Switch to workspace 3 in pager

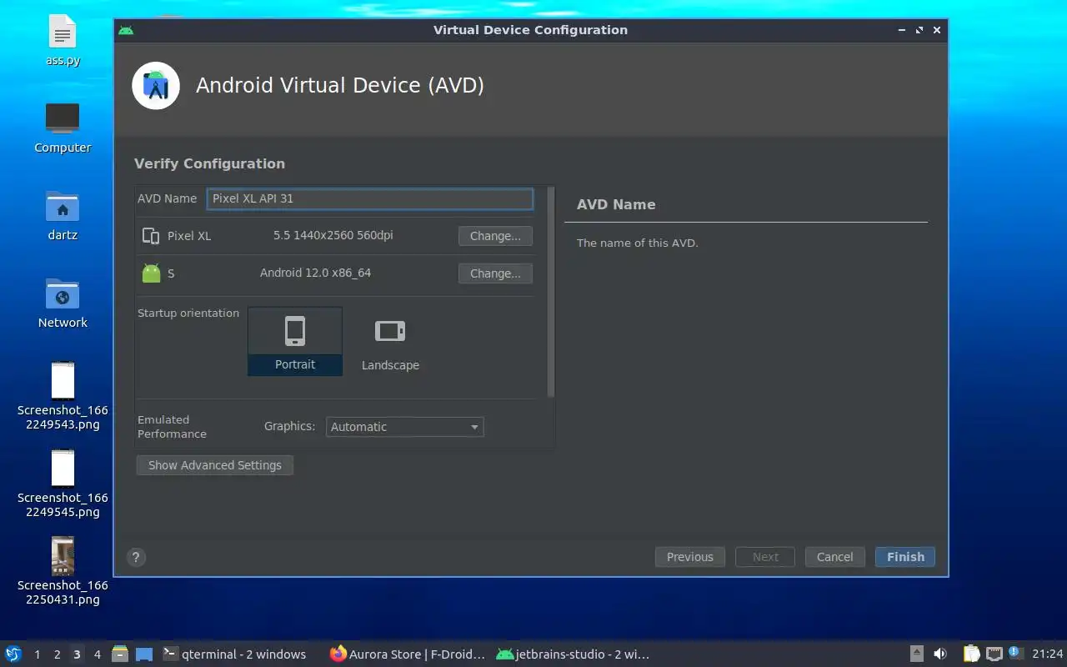pos(78,654)
